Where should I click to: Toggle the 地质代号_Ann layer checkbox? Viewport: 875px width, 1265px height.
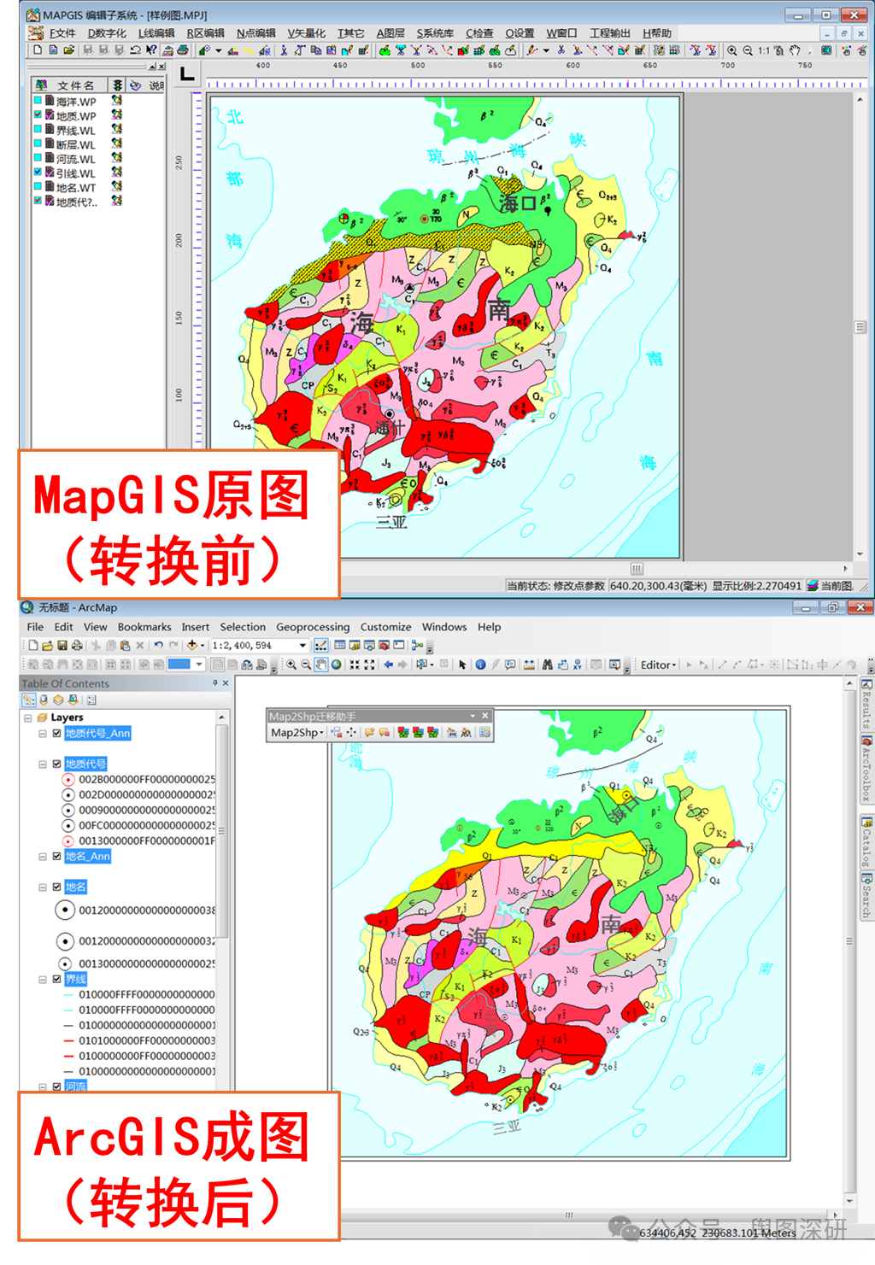click(56, 734)
